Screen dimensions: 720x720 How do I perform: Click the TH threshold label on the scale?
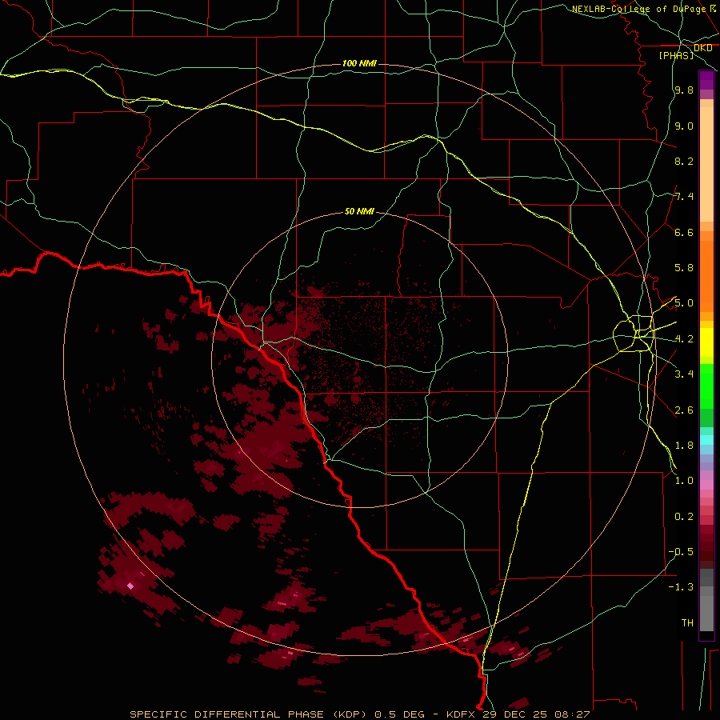(687, 623)
